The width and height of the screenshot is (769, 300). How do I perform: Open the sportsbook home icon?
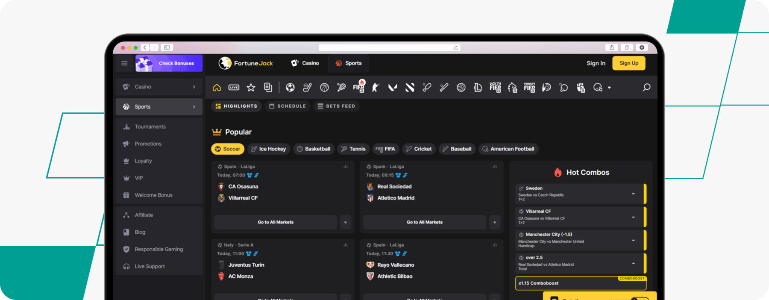click(x=217, y=88)
